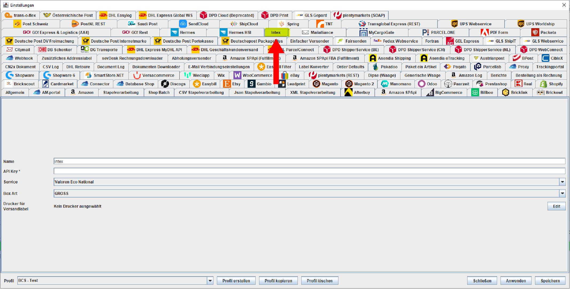Click the PDF Form Adobe icon
The height and width of the screenshot is (289, 570).
(x=485, y=32)
